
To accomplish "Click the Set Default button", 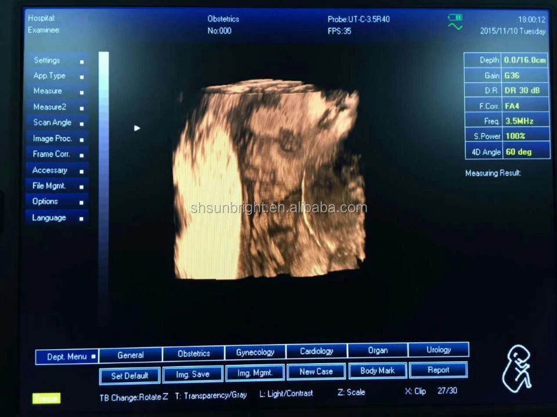I will click(x=129, y=376).
